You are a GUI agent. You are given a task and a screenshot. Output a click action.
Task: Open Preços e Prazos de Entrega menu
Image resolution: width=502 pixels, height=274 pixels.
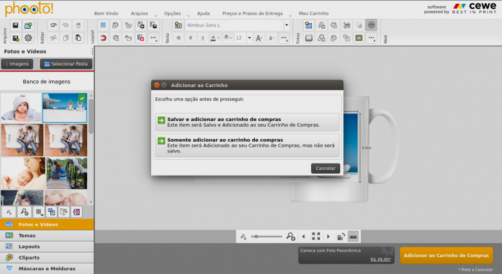(253, 13)
